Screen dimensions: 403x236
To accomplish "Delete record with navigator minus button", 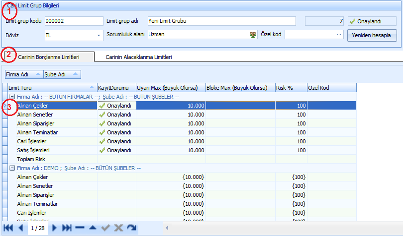I will click(x=80, y=228).
